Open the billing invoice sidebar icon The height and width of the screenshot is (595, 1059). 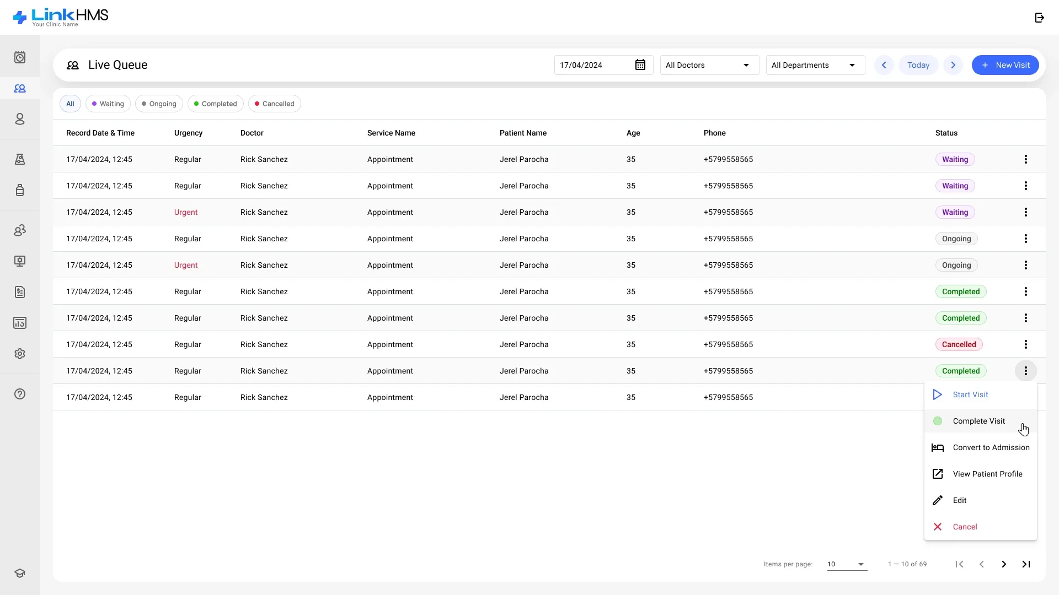(x=20, y=292)
